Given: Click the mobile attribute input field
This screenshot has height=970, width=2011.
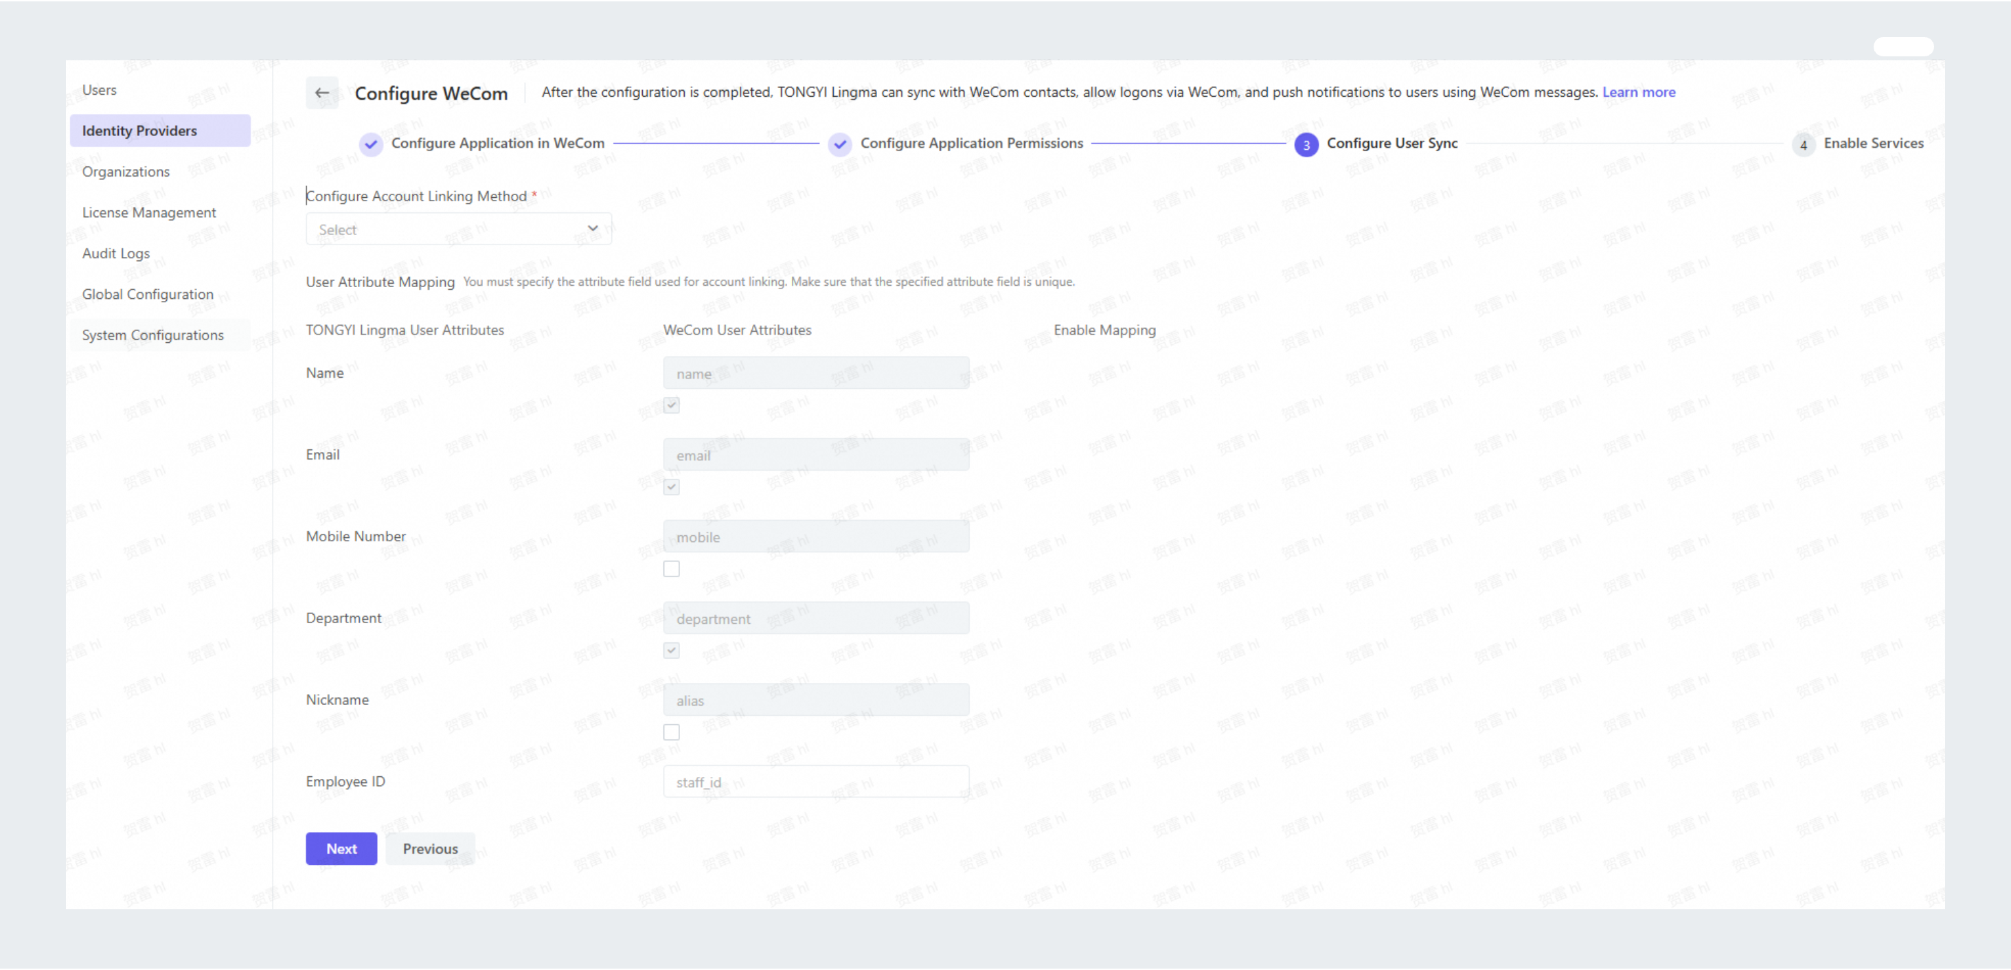Looking at the screenshot, I should [x=816, y=537].
